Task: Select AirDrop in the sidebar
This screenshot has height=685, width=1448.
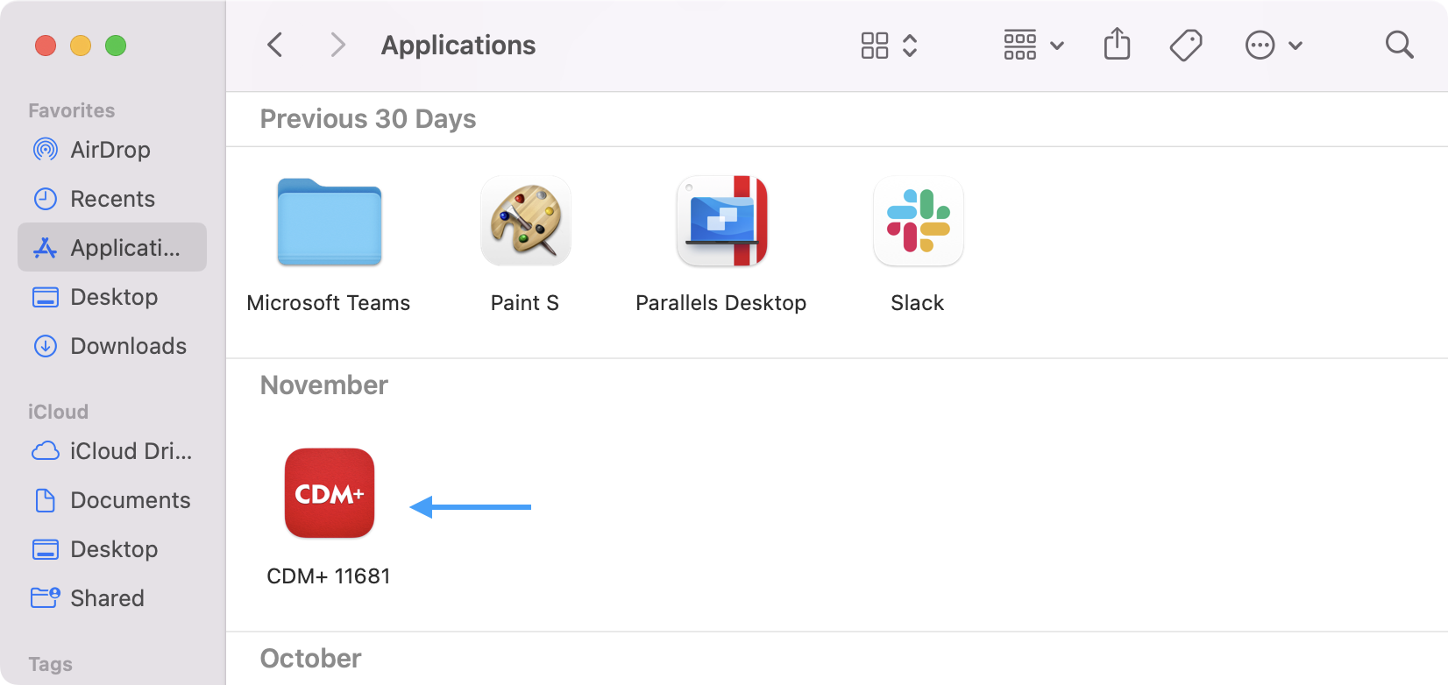Action: [110, 150]
